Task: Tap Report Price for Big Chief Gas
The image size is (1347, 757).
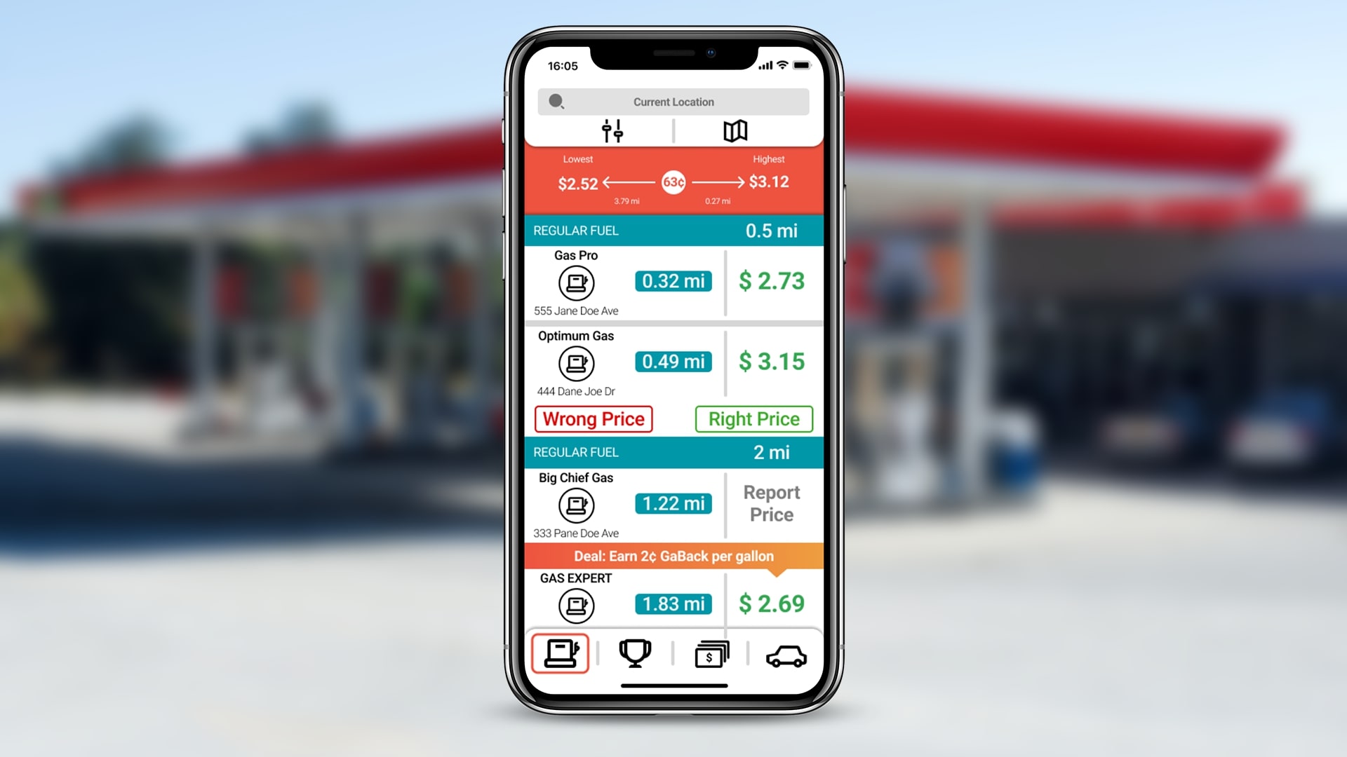Action: tap(770, 503)
